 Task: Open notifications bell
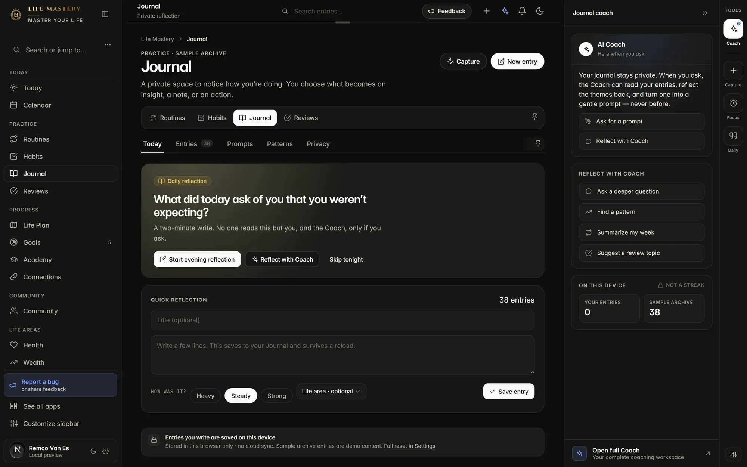coord(522,11)
